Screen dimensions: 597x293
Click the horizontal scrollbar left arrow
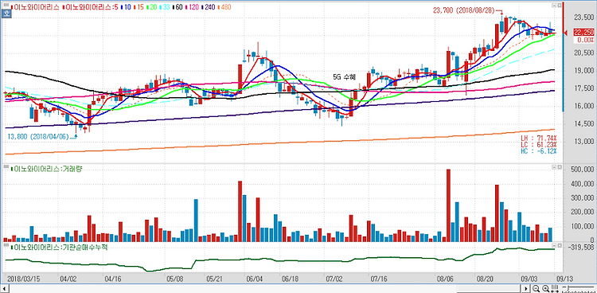click(x=5, y=288)
